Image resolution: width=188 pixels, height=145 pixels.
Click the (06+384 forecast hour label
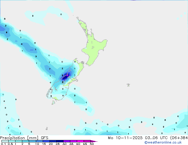pyautogui.click(x=179, y=138)
